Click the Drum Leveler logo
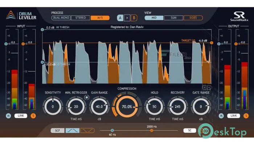The width and height of the screenshot is (254, 145). [x=21, y=15]
